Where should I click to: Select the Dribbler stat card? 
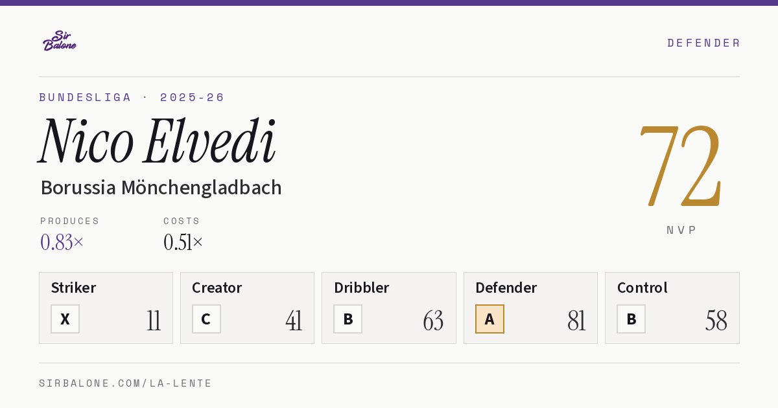point(389,308)
